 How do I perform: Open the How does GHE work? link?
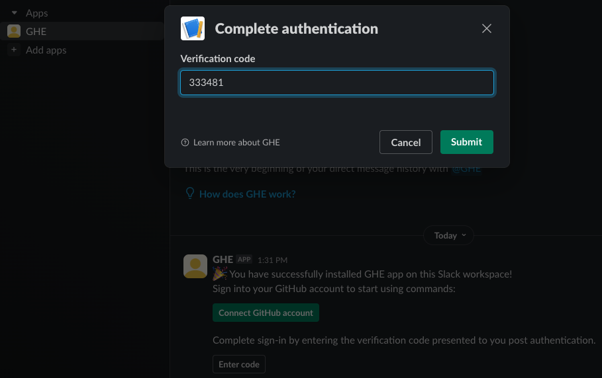click(247, 194)
